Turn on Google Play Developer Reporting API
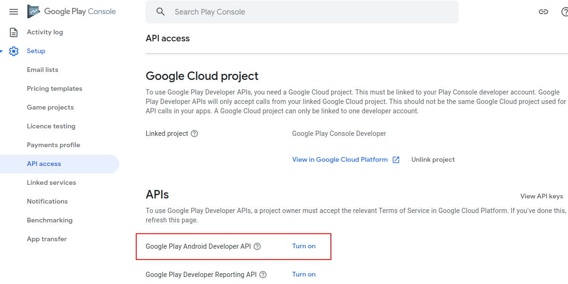 coord(304,275)
